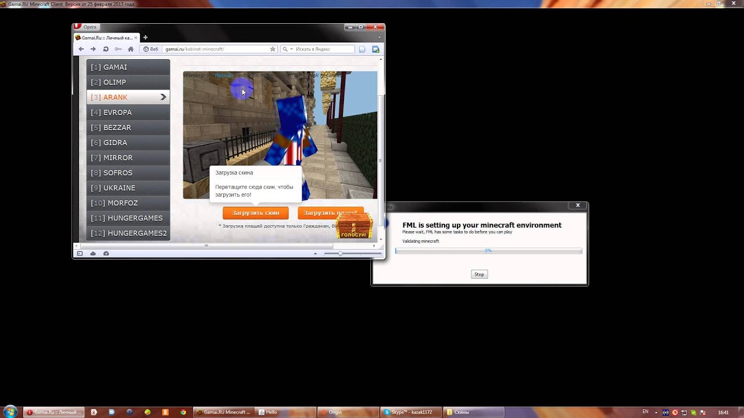Select server [8] SOFROS
This screenshot has height=418, width=744.
point(128,172)
